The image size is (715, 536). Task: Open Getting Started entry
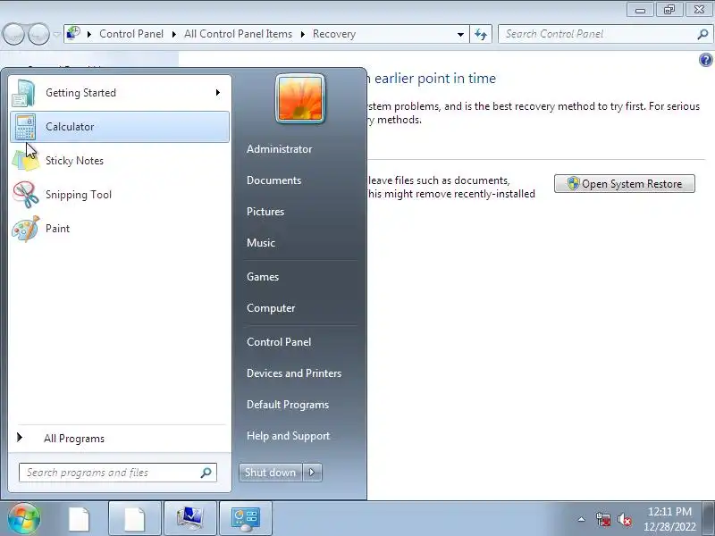[x=120, y=93]
